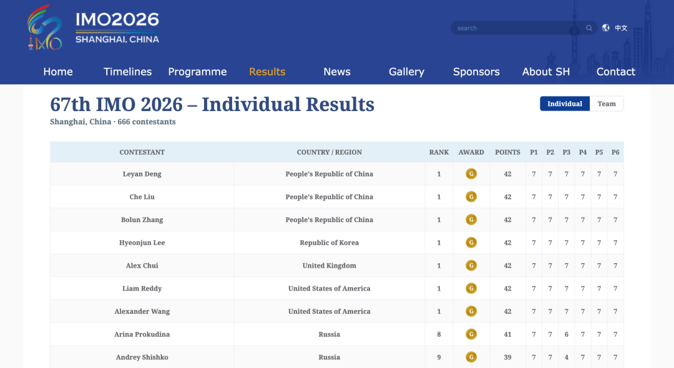Click the Contestant column header
The width and height of the screenshot is (674, 368).
(142, 152)
